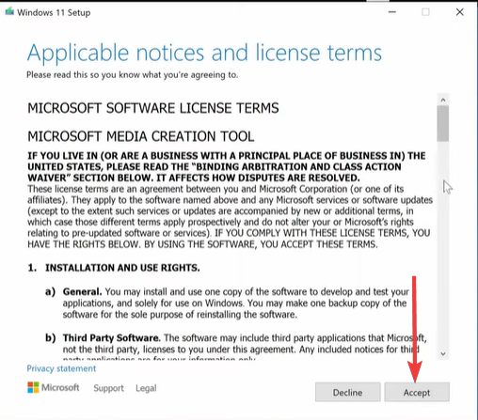Click the 'Third Party Software.' clause label
The height and width of the screenshot is (420, 478).
coord(111,338)
